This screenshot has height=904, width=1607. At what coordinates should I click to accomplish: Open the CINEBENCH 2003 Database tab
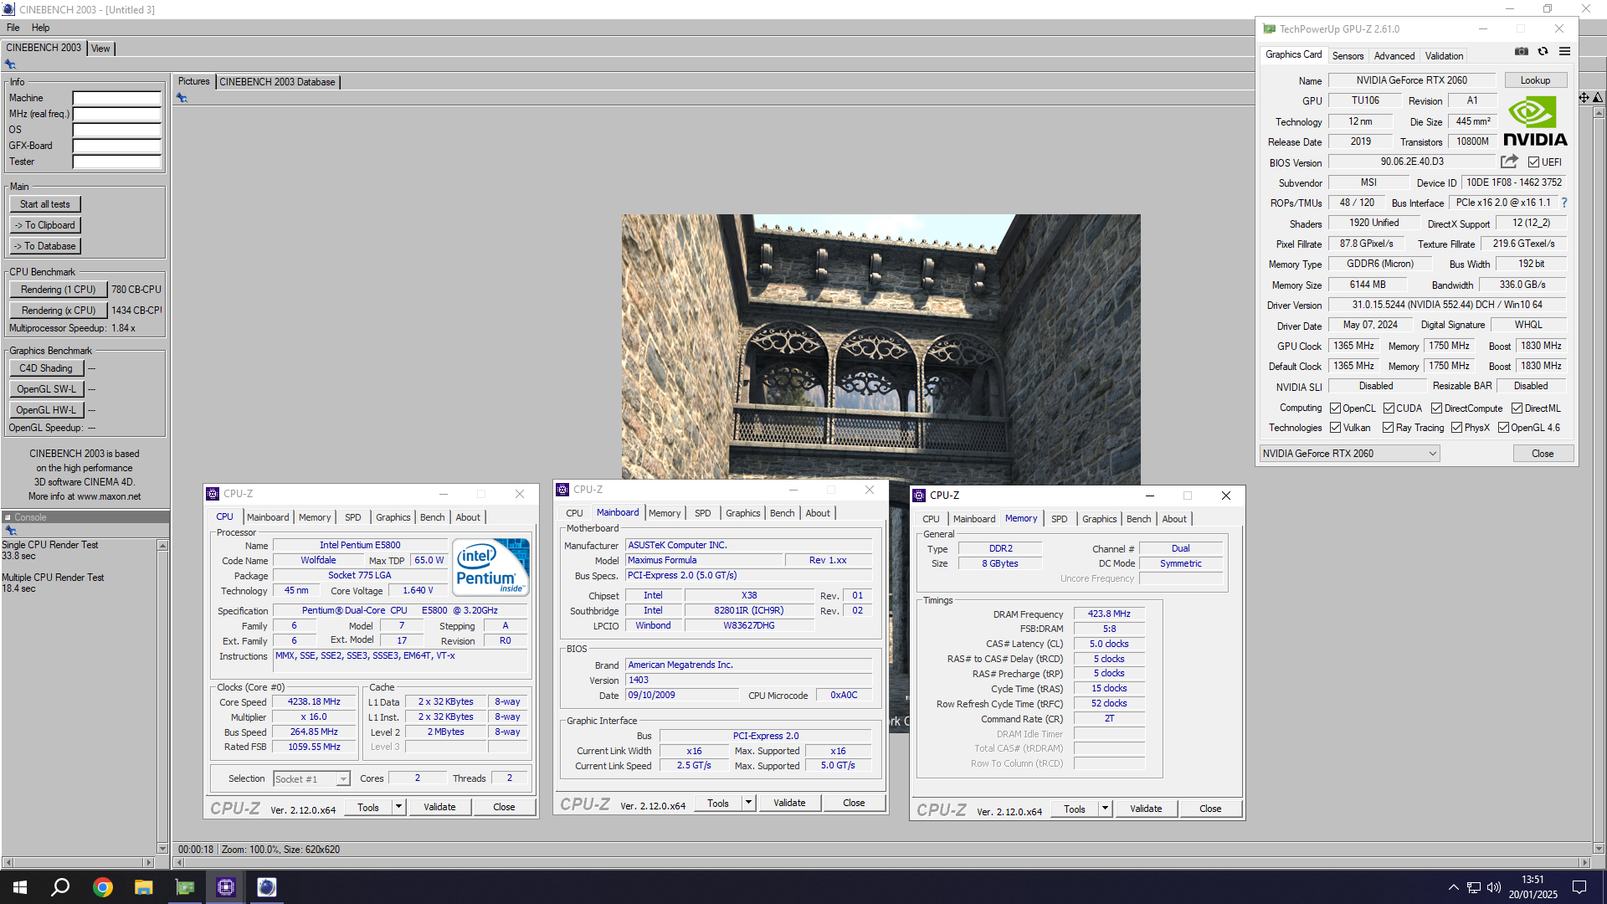(277, 82)
